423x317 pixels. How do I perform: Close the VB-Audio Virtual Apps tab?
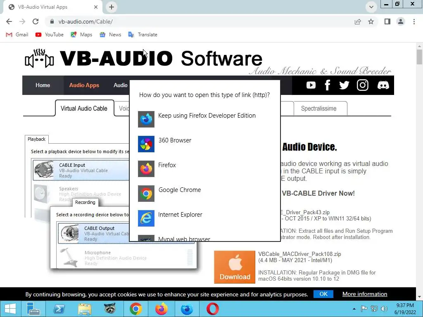pos(96,7)
